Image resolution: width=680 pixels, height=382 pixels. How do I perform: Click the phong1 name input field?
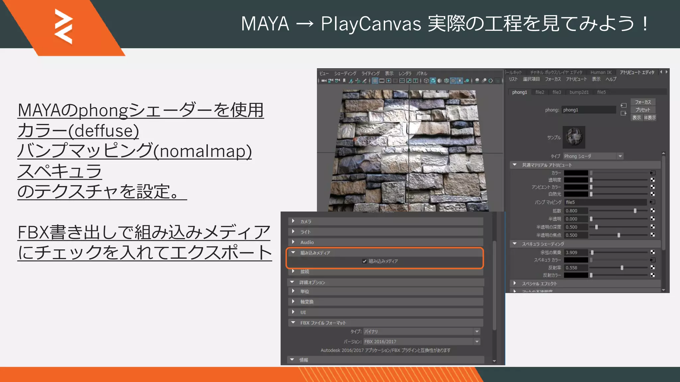[589, 110]
